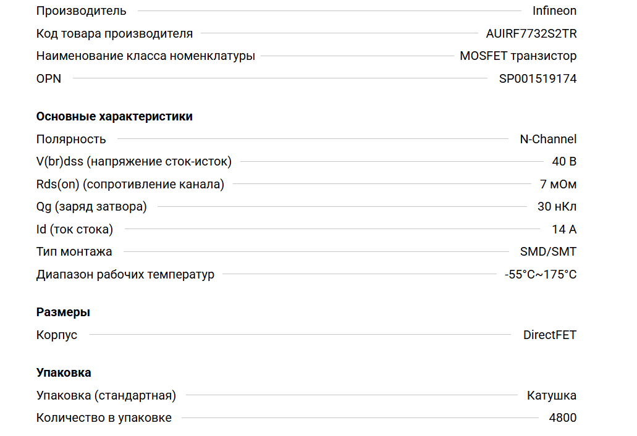Click the 4800 quantity per package value
637x436 pixels.
click(562, 417)
